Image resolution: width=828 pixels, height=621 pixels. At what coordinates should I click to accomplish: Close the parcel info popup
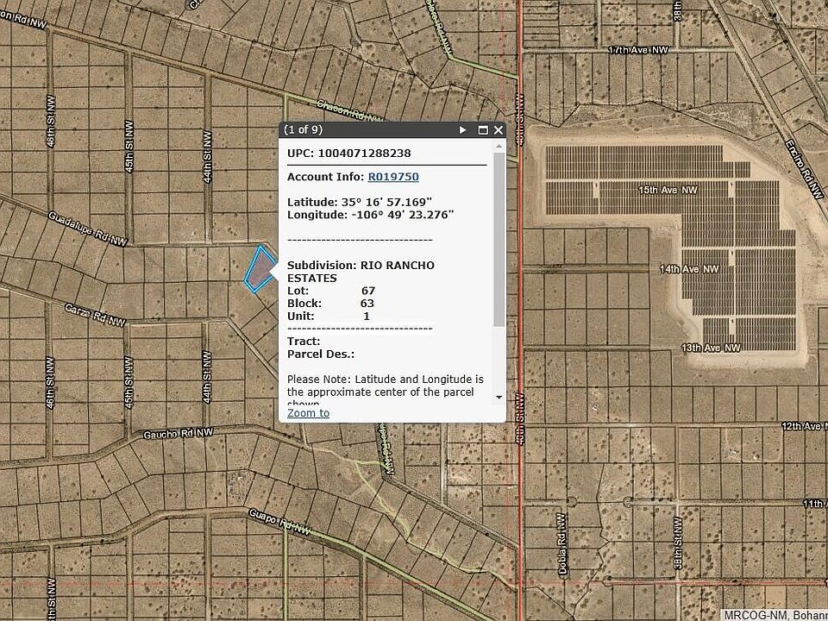[x=498, y=130]
